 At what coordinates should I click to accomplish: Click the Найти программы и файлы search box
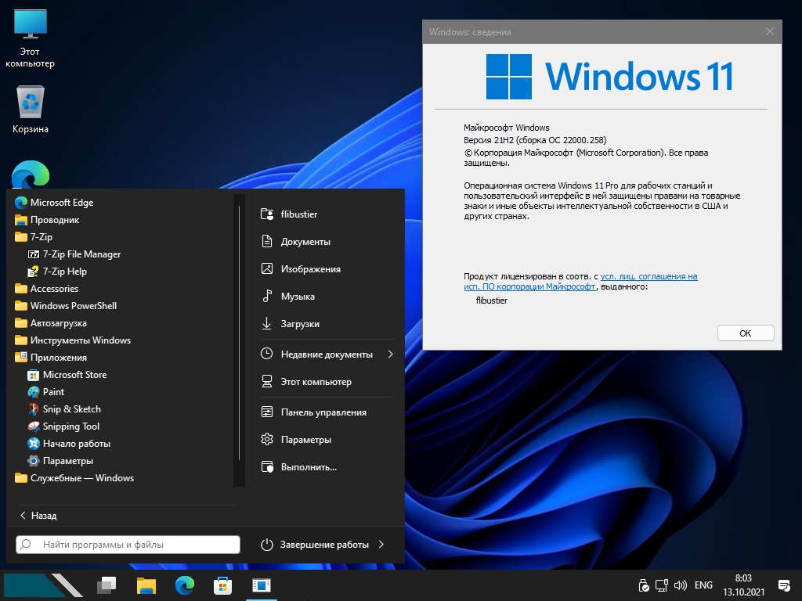pyautogui.click(x=128, y=545)
